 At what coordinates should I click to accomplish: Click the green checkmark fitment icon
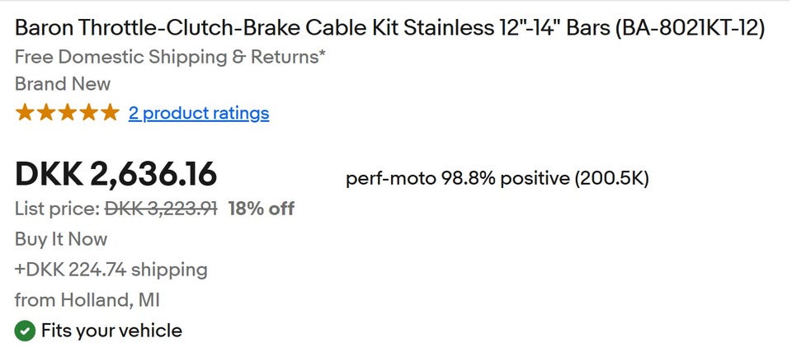(x=26, y=331)
